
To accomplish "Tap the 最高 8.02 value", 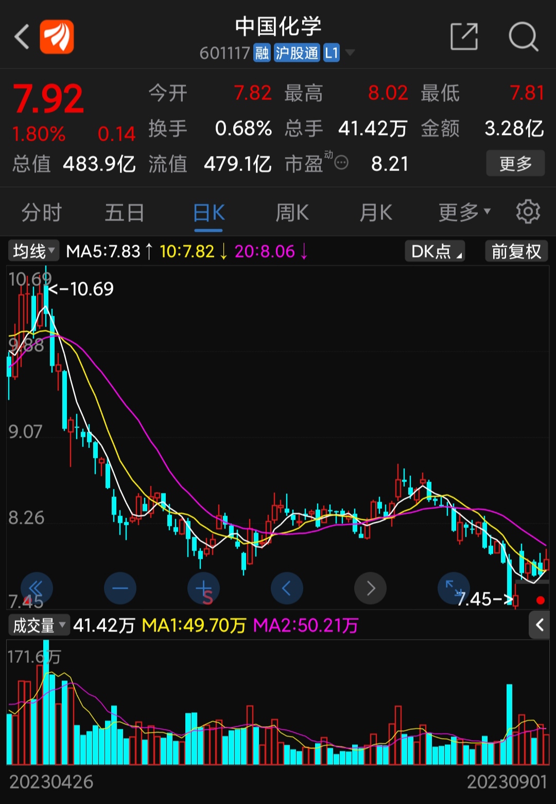I will click(388, 93).
